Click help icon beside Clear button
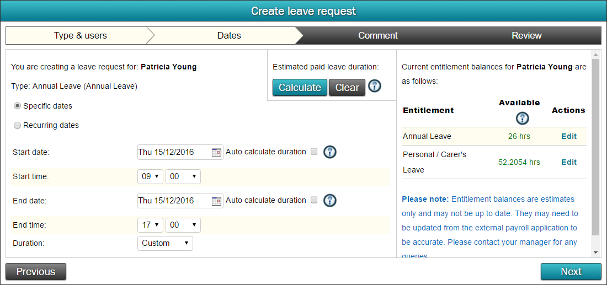The height and width of the screenshot is (285, 607). pyautogui.click(x=374, y=86)
